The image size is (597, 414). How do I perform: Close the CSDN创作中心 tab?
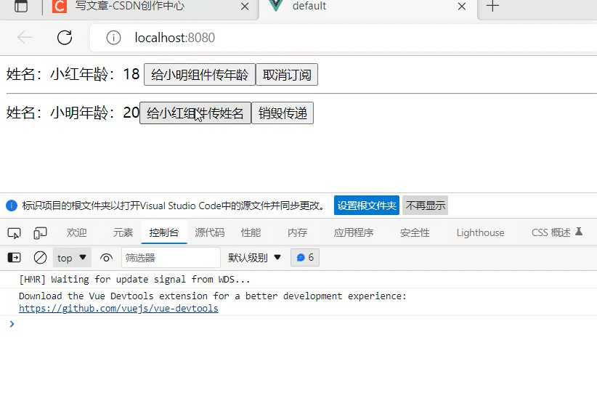point(245,7)
